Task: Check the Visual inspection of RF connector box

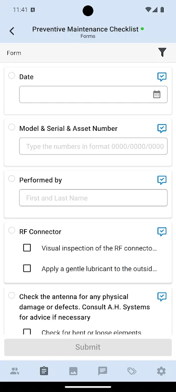Action: [27, 248]
